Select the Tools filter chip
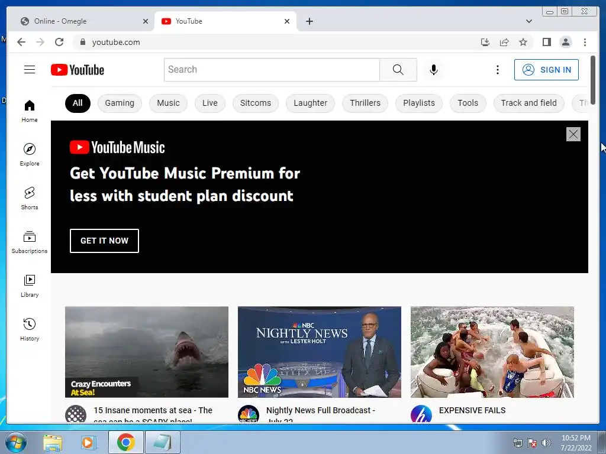Screen dimensions: 606x454 tap(468, 103)
